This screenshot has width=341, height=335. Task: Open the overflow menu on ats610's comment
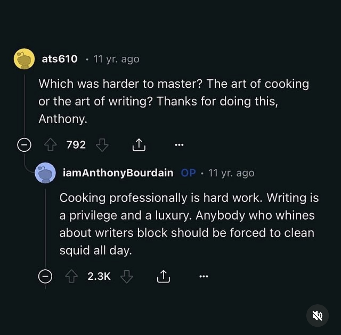point(179,145)
